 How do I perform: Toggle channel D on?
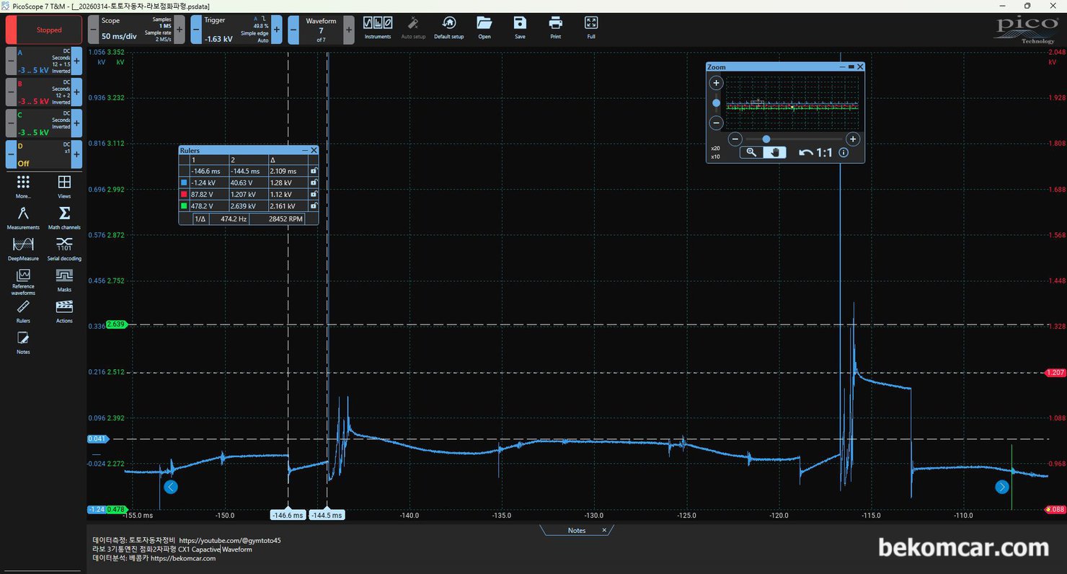click(43, 154)
